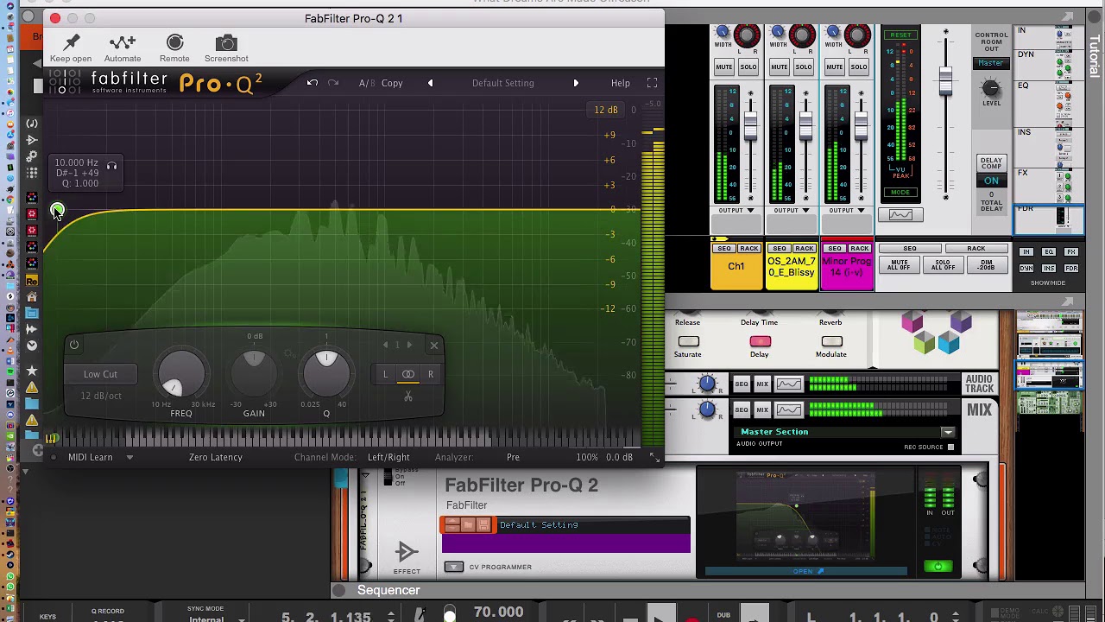Mute the Ch1 mixer channel
1105x622 pixels.
coord(724,67)
